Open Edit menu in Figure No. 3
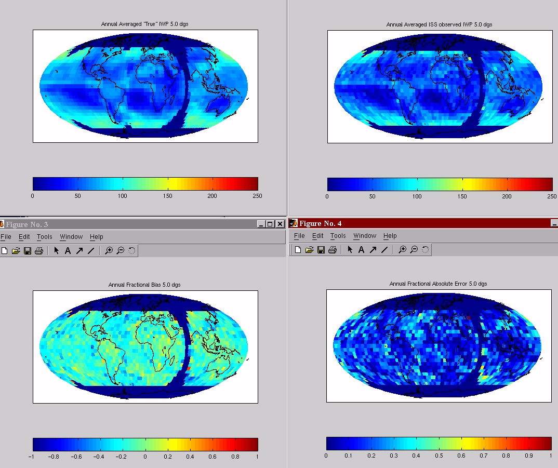 tap(24, 237)
